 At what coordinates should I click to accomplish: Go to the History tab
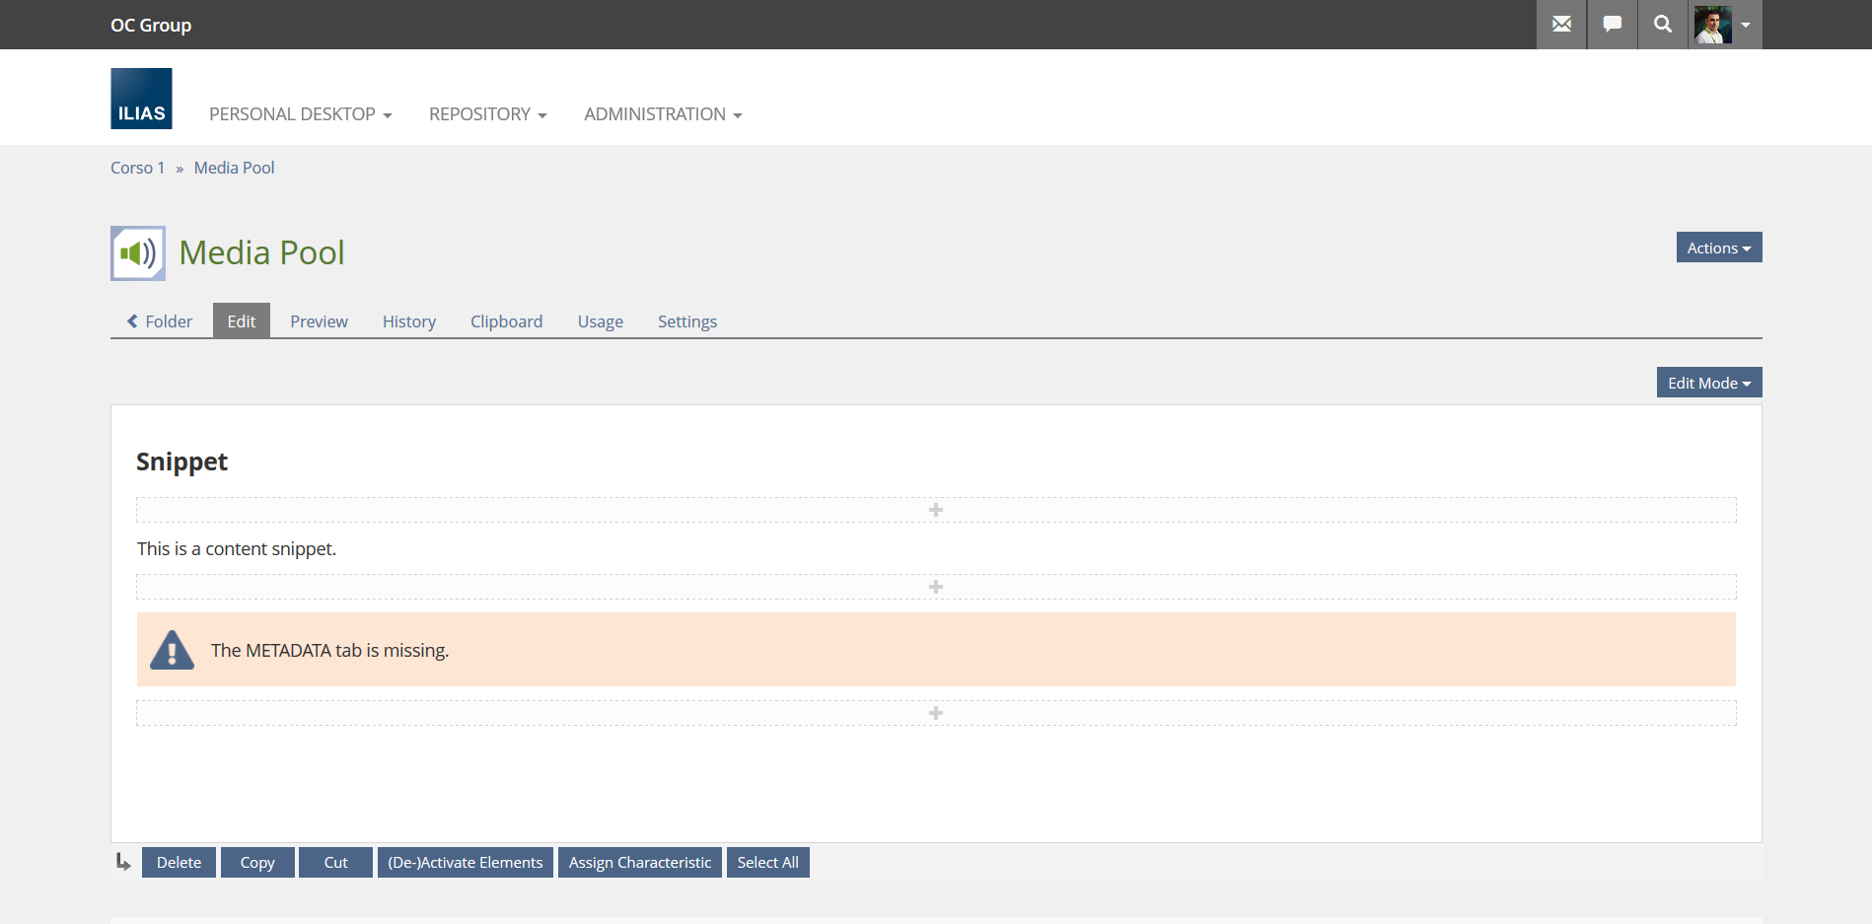[x=408, y=321]
